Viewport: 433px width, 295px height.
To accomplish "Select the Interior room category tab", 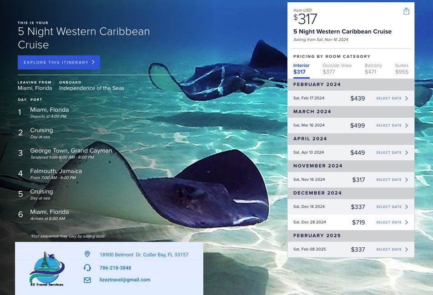I will tap(301, 69).
